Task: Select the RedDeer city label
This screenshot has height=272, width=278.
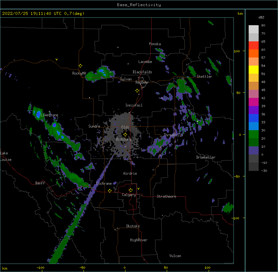Action: [142, 82]
